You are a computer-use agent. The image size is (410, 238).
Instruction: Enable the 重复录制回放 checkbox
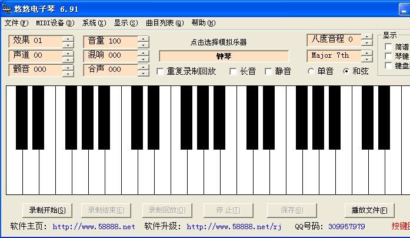161,71
